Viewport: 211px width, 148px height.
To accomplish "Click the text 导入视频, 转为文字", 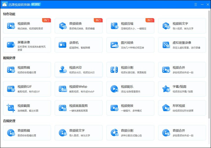I will click(183, 28).
